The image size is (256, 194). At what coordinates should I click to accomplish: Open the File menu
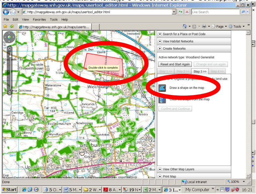6,20
